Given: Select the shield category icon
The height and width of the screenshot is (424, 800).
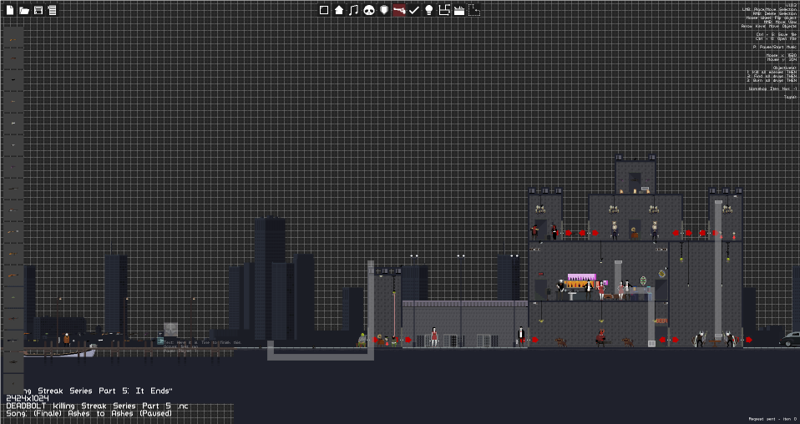Looking at the screenshot, I should (x=384, y=10).
